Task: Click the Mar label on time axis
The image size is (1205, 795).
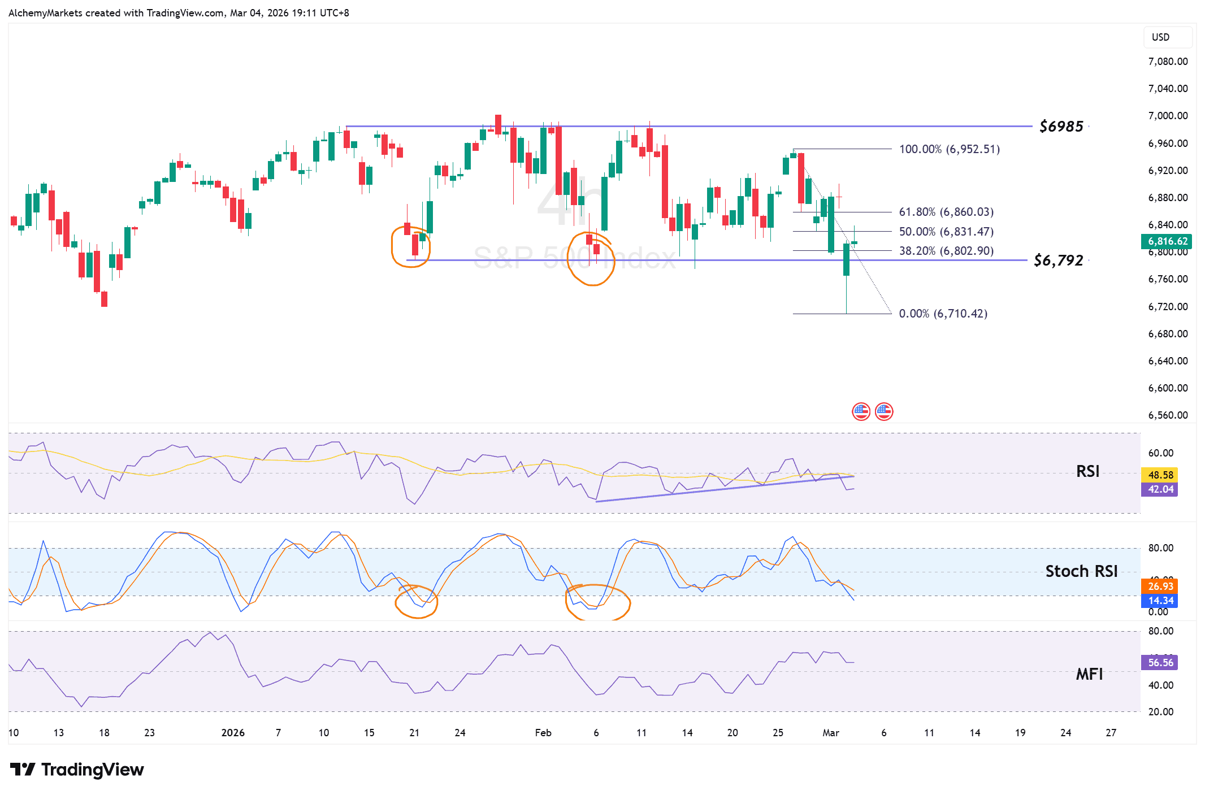Action: click(x=830, y=732)
